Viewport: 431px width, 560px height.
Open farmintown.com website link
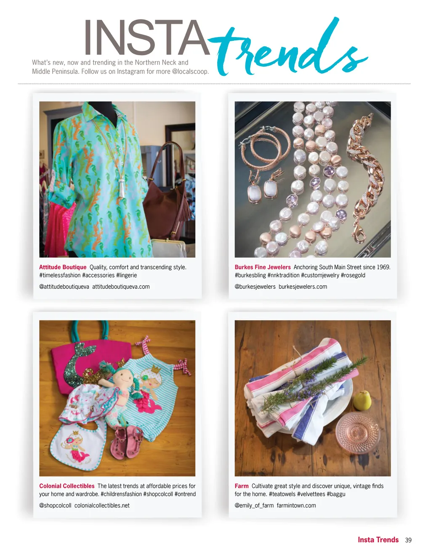tap(296, 506)
